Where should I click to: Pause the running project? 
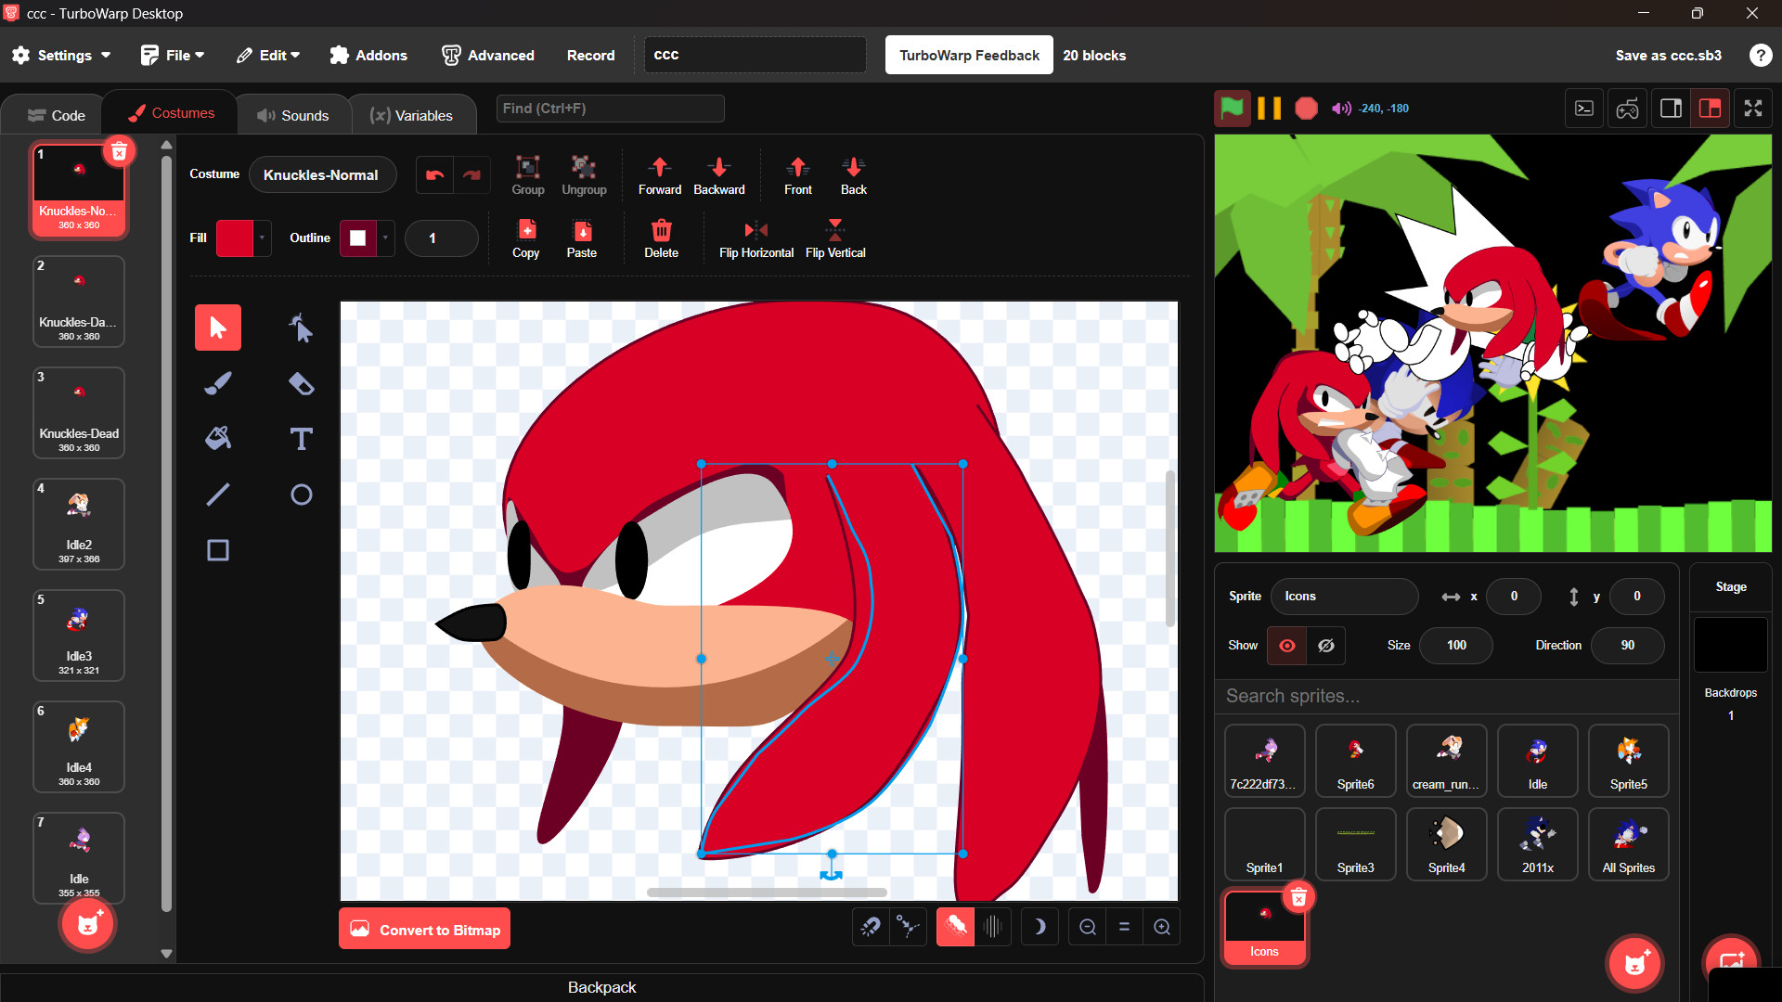pos(1269,109)
